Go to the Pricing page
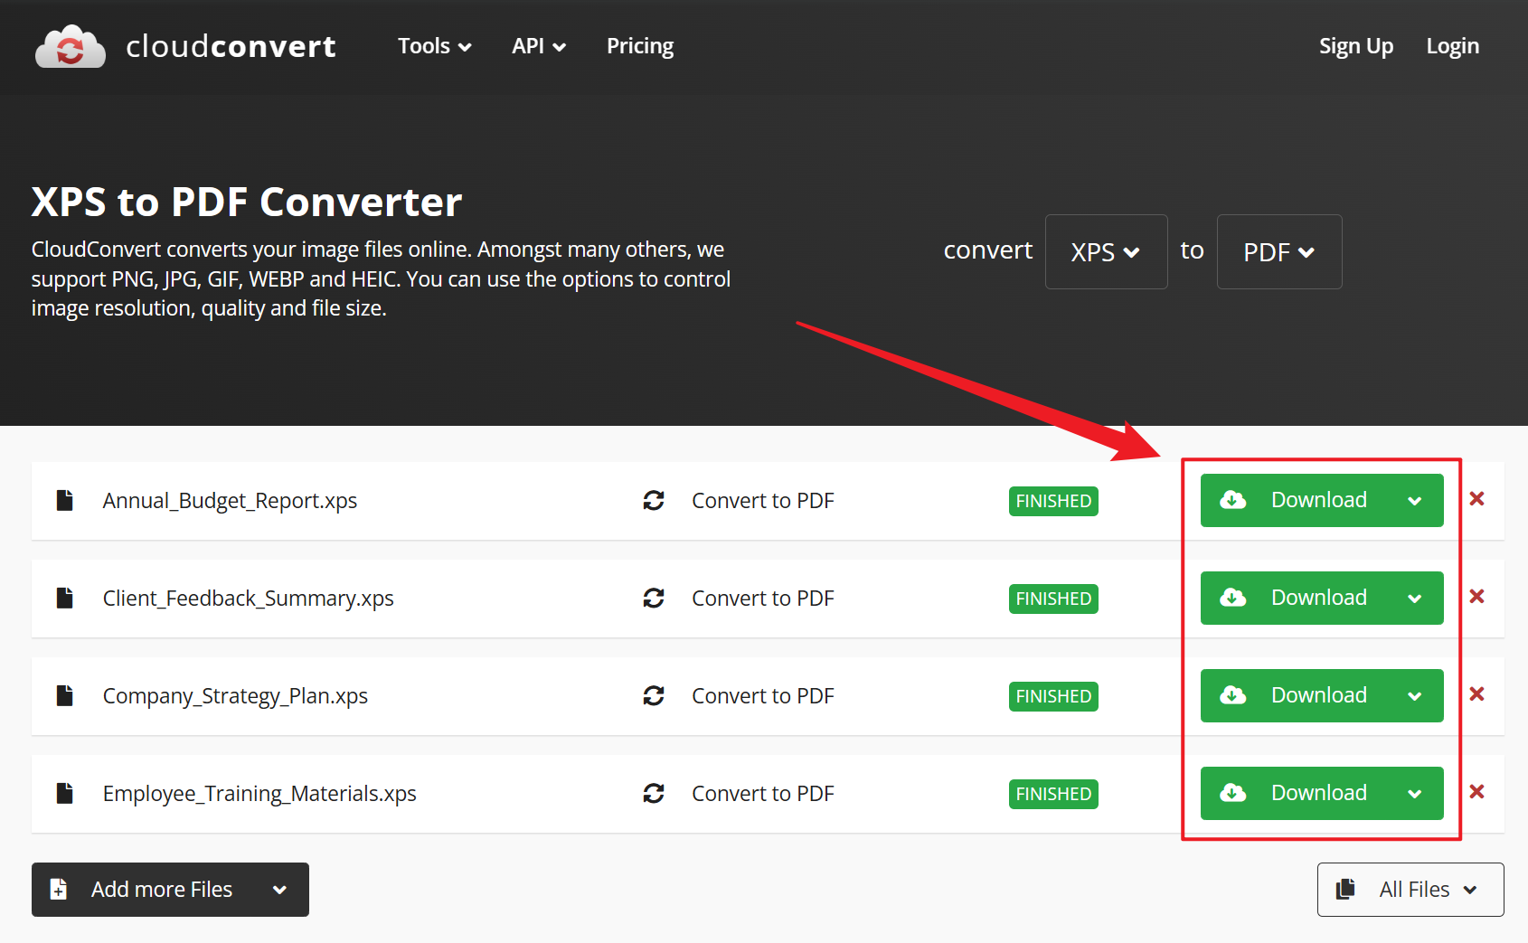Screen dimensions: 1528x943 639,46
